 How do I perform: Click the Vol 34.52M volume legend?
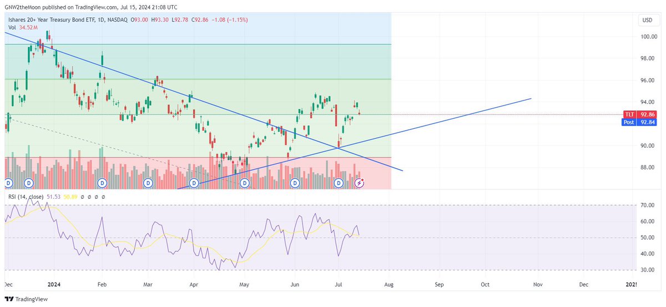coord(23,27)
